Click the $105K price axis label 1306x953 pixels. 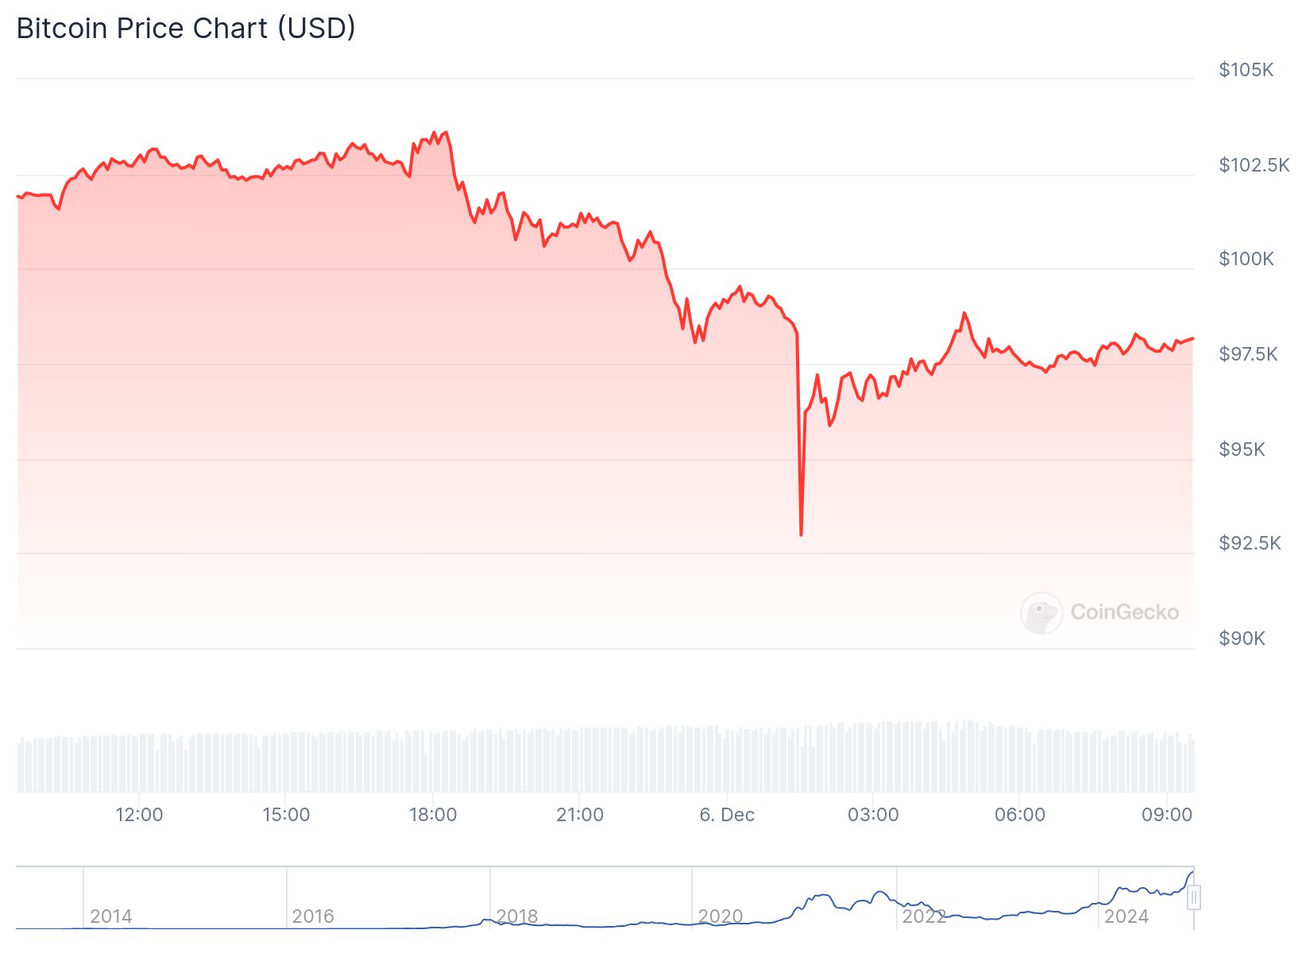(1246, 70)
